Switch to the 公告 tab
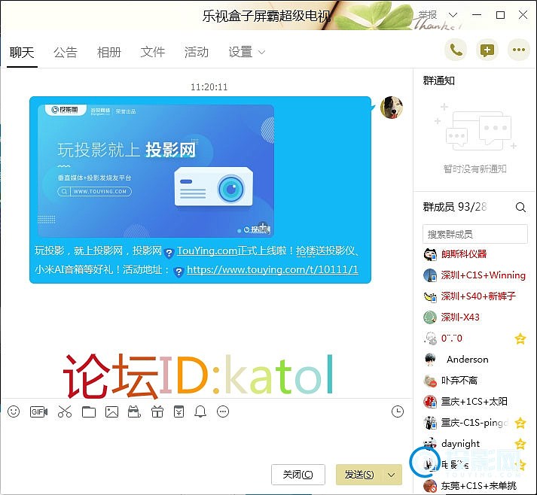Viewport: 537px width, 495px height. pyautogui.click(x=66, y=53)
